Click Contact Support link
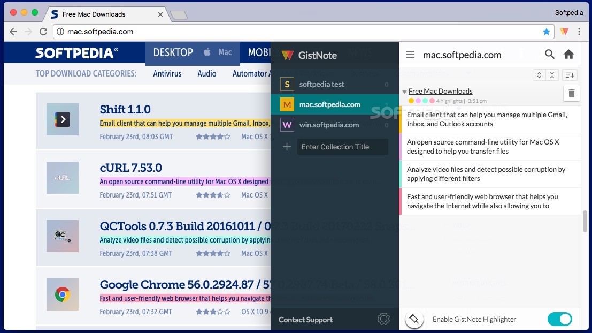Image resolution: width=592 pixels, height=333 pixels. pyautogui.click(x=305, y=320)
